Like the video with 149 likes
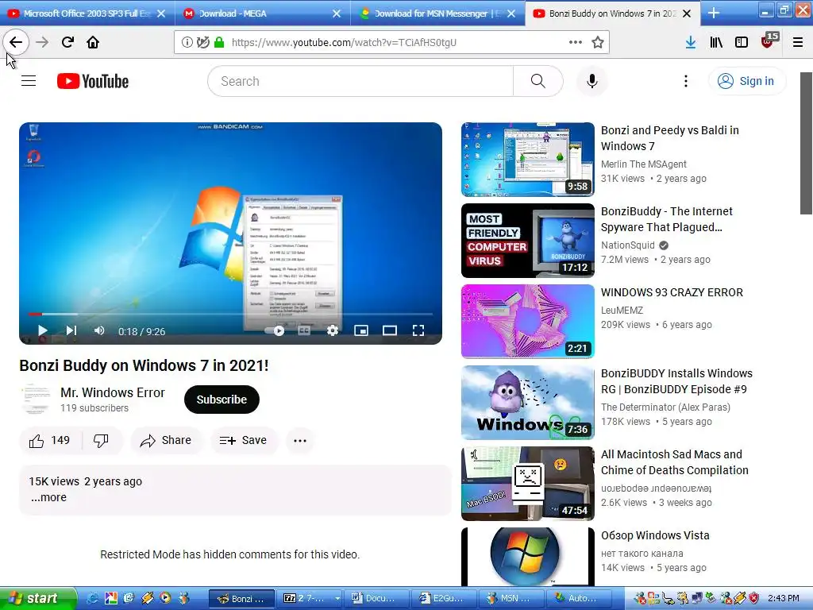This screenshot has width=813, height=610. [49, 440]
